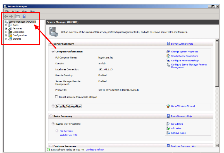The image size is (224, 153).
Task: Click the View Network Connections icon
Action: [x=168, y=56]
